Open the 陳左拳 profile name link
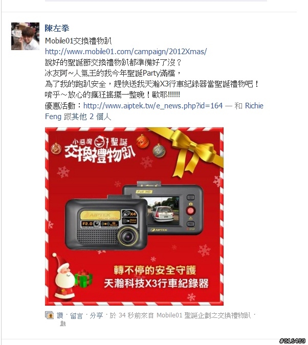 (x=57, y=28)
